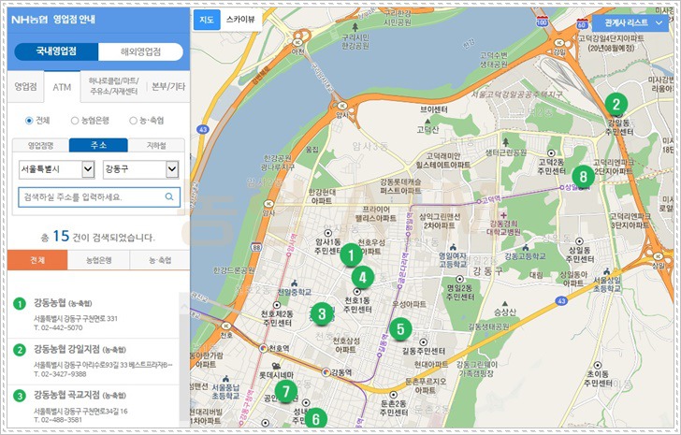This screenshot has width=681, height=435.
Task: Click map marker number 8 near 상일동
Action: tap(583, 176)
